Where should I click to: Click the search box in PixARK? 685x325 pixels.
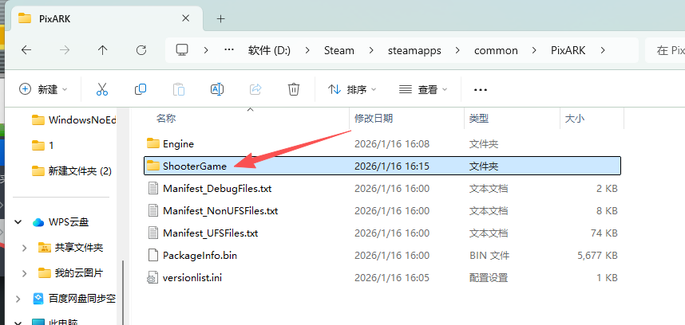point(667,50)
